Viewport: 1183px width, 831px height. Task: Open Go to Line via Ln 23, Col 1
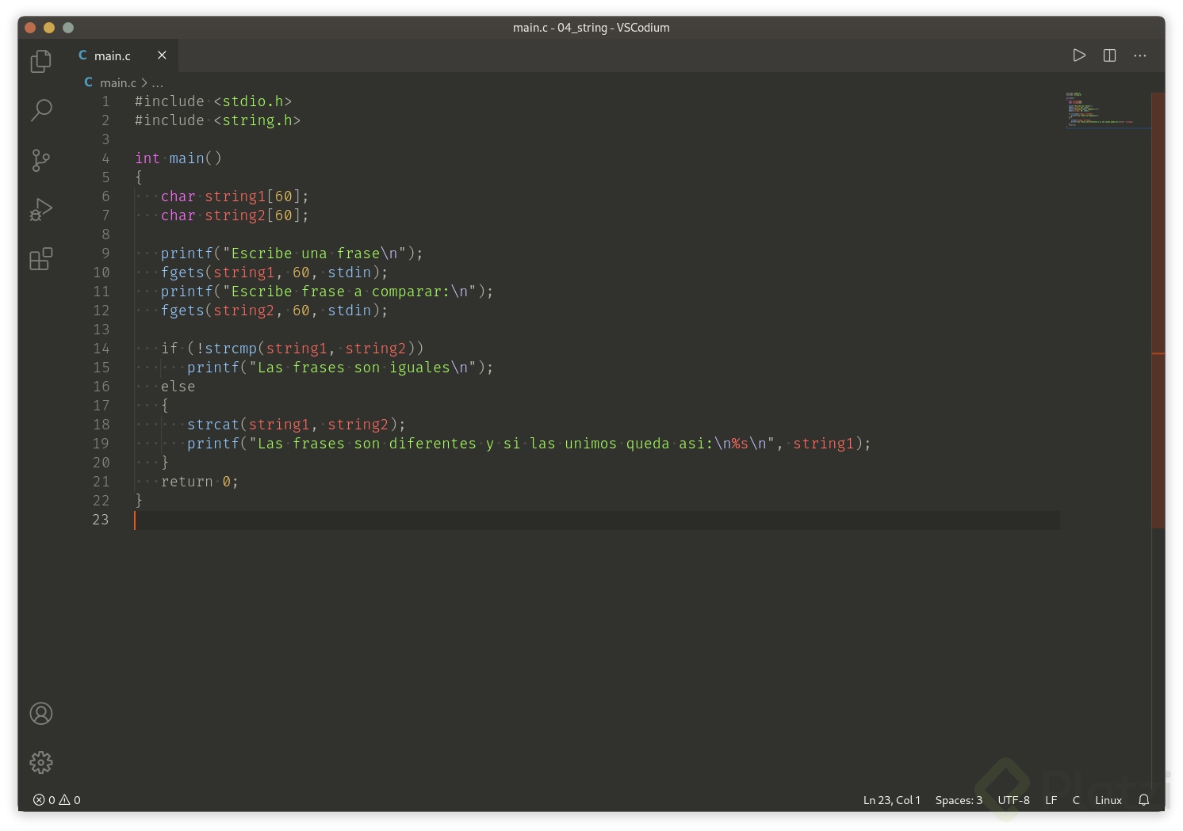point(891,800)
